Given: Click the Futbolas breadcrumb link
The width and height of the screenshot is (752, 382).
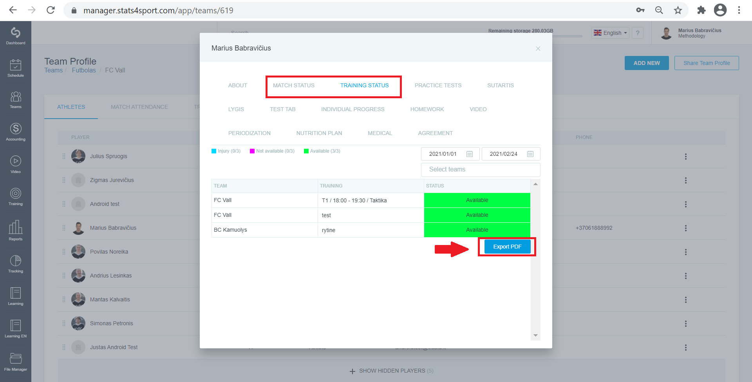Looking at the screenshot, I should pos(84,70).
